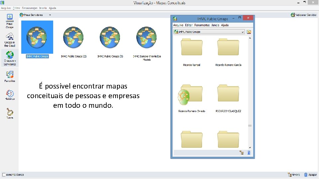Click scroll down arrow in folder list
319x179 pixels.
[250, 148]
